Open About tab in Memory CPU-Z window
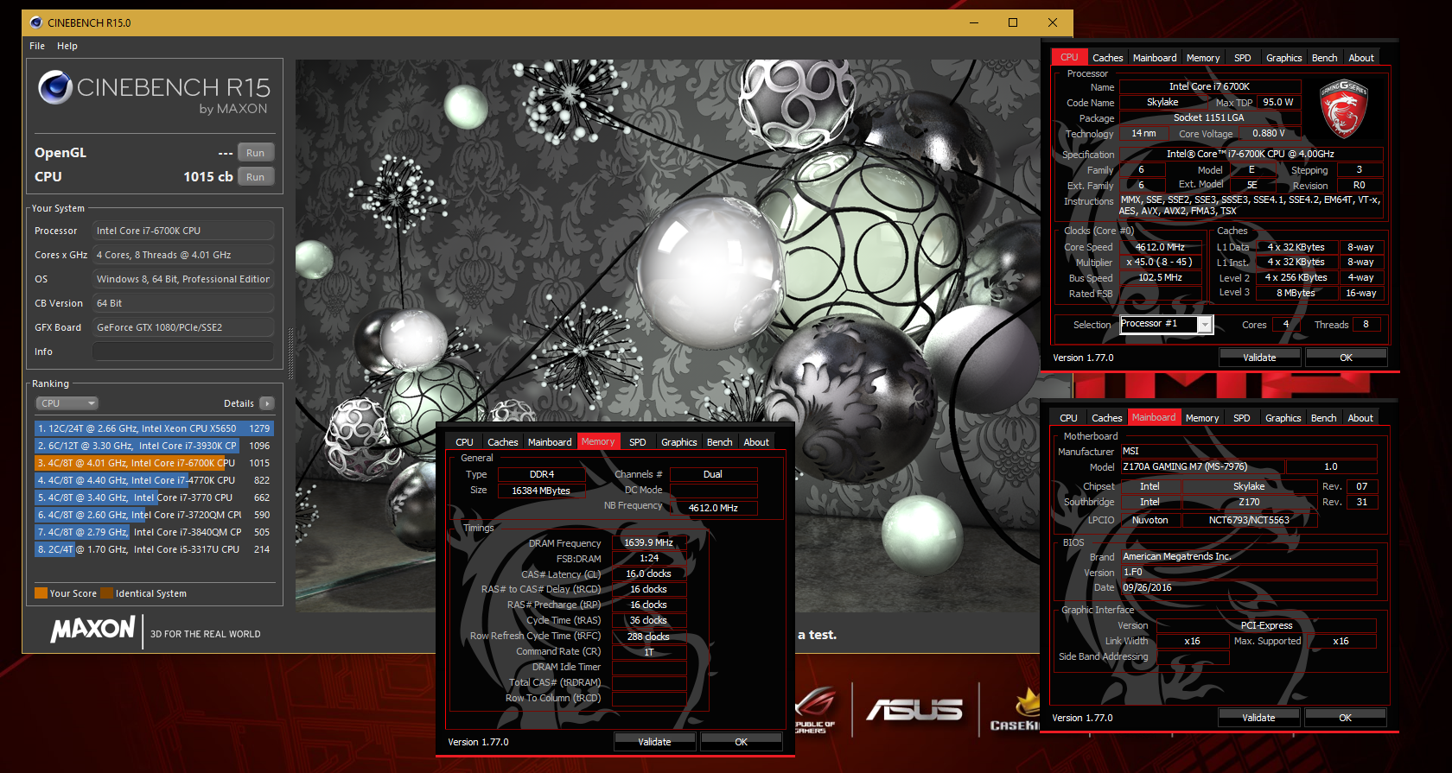The width and height of the screenshot is (1452, 773). pos(756,442)
